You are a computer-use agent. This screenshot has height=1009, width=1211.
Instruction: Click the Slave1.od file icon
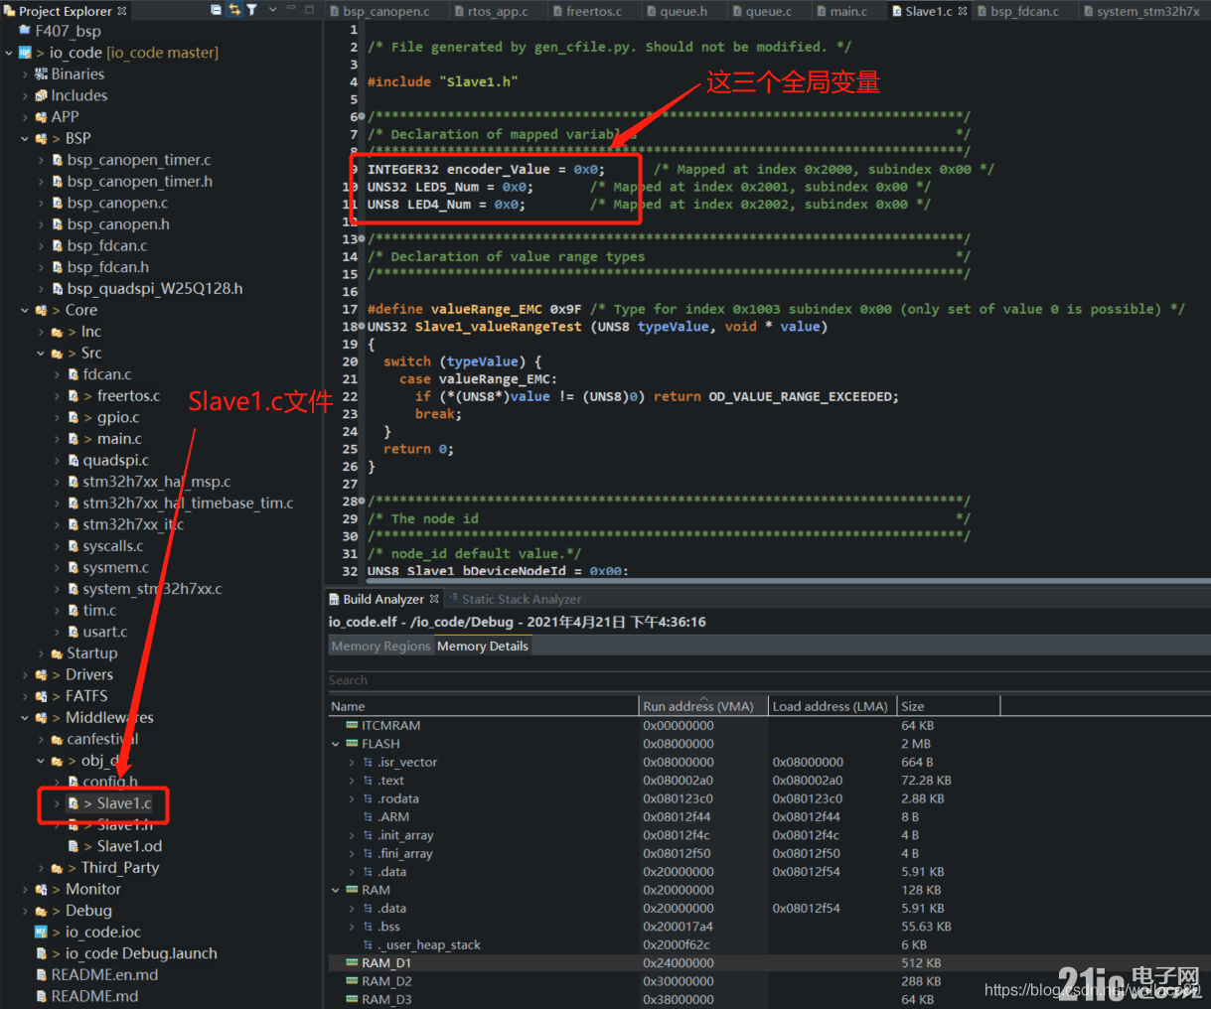(x=73, y=846)
